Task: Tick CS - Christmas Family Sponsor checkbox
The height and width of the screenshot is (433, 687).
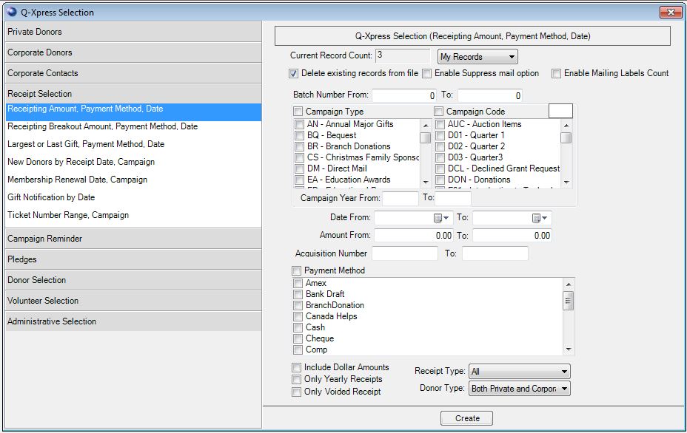Action: click(299, 157)
